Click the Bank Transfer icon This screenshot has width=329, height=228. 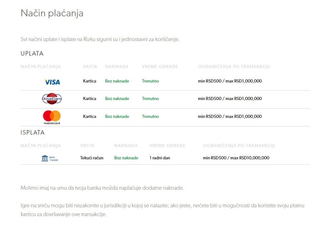pos(50,158)
